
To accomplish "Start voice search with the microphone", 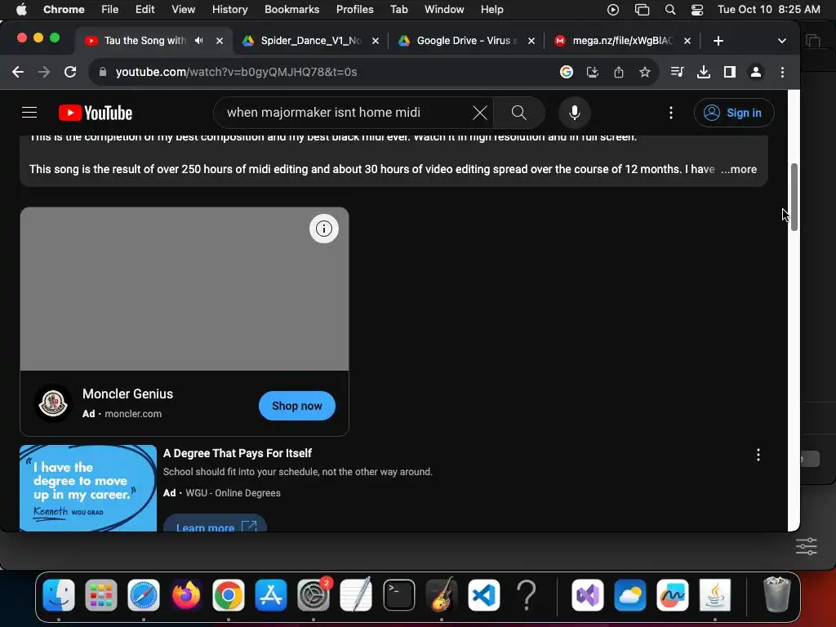I will 574,113.
